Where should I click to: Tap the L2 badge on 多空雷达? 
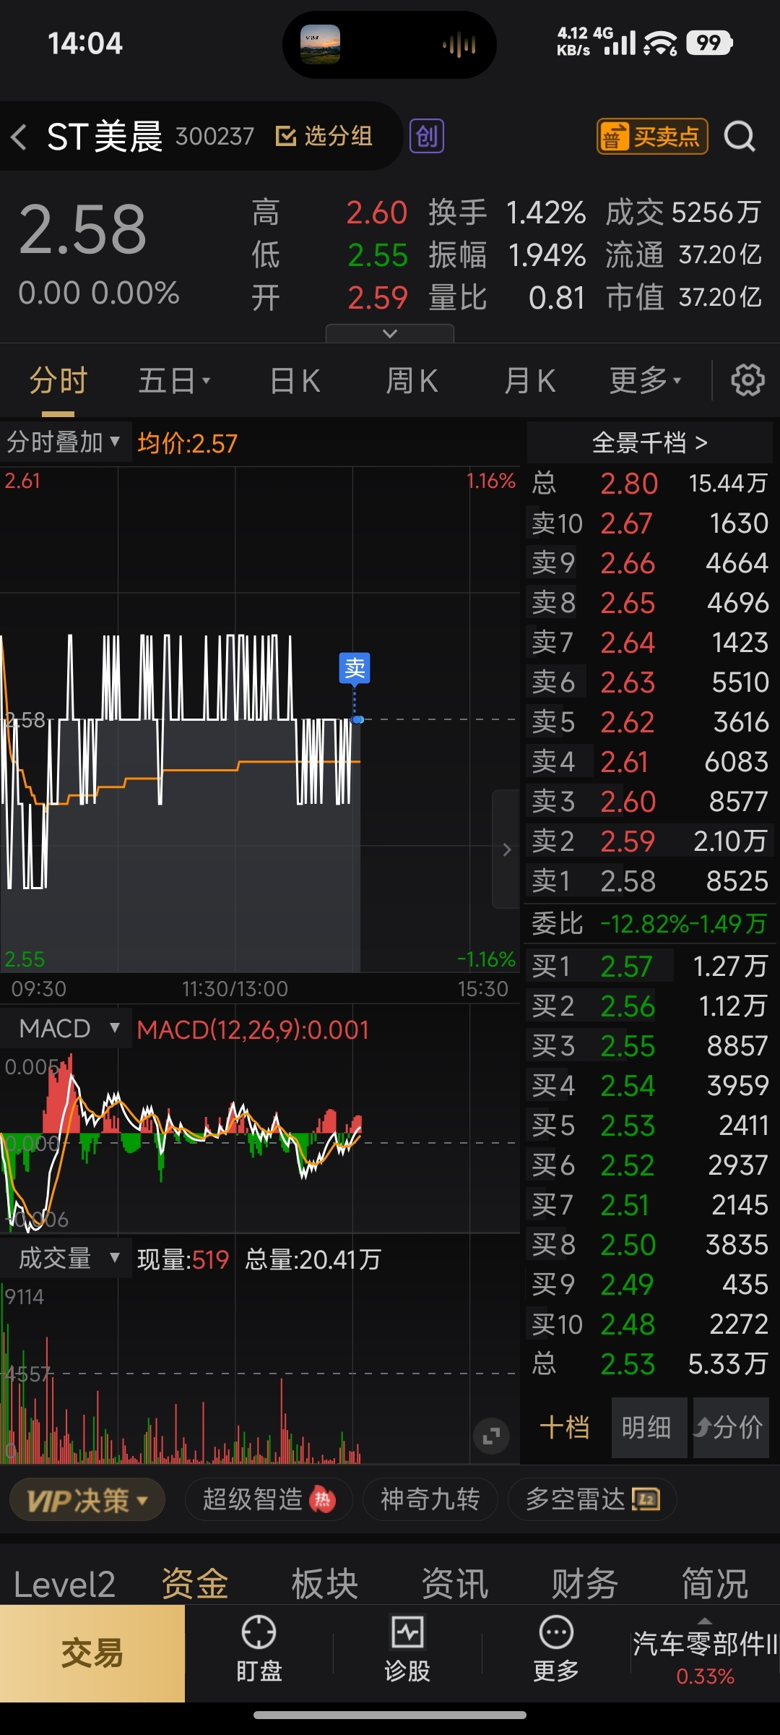646,1499
